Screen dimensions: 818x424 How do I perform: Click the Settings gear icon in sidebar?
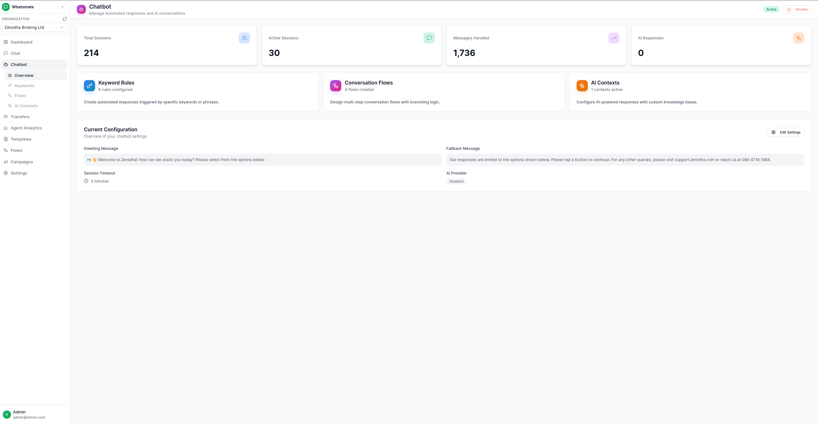pyautogui.click(x=6, y=173)
